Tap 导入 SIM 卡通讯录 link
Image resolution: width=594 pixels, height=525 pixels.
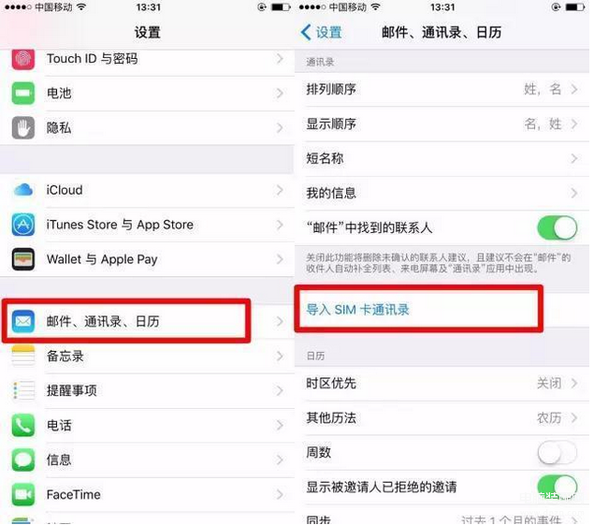pos(357,310)
